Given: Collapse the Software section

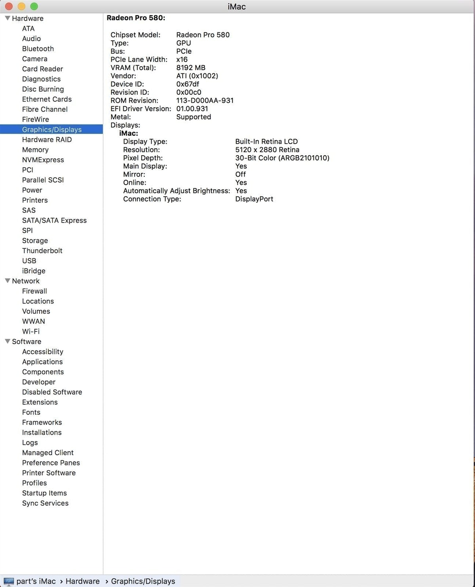Looking at the screenshot, I should [x=7, y=341].
